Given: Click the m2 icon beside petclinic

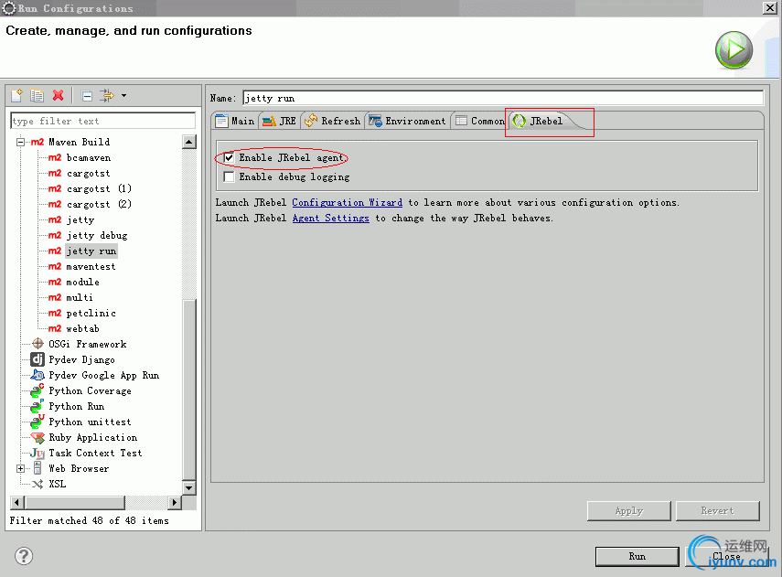Looking at the screenshot, I should pos(55,313).
